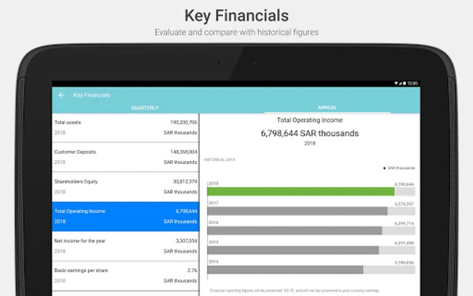Click the 6,798,644 SAR thousands headline value
Viewport: 473px width, 296px height.
(310, 133)
